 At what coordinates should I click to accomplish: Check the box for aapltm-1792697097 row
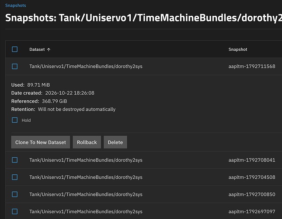click(x=15, y=212)
